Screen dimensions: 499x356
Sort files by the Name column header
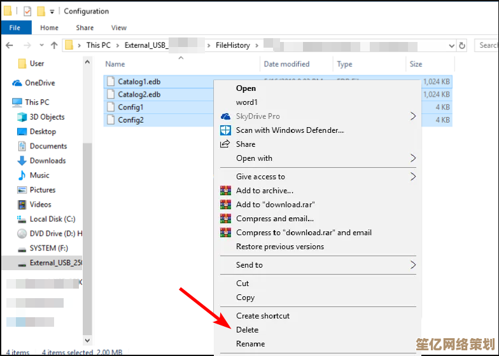(115, 64)
